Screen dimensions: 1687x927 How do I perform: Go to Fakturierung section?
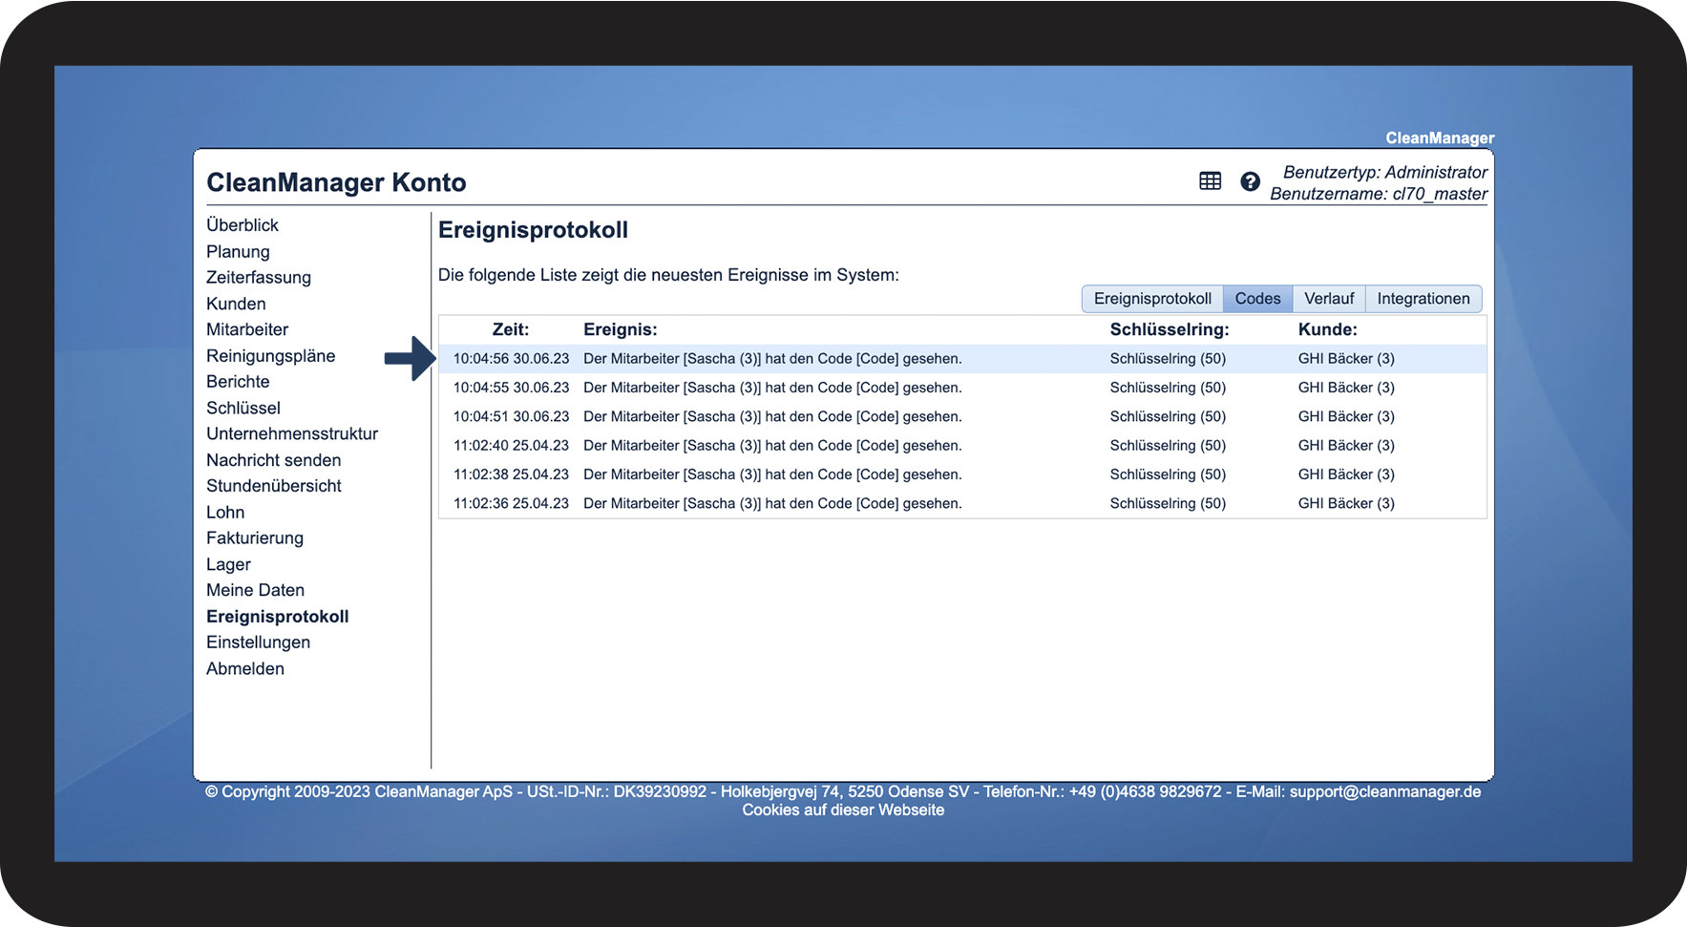255,538
